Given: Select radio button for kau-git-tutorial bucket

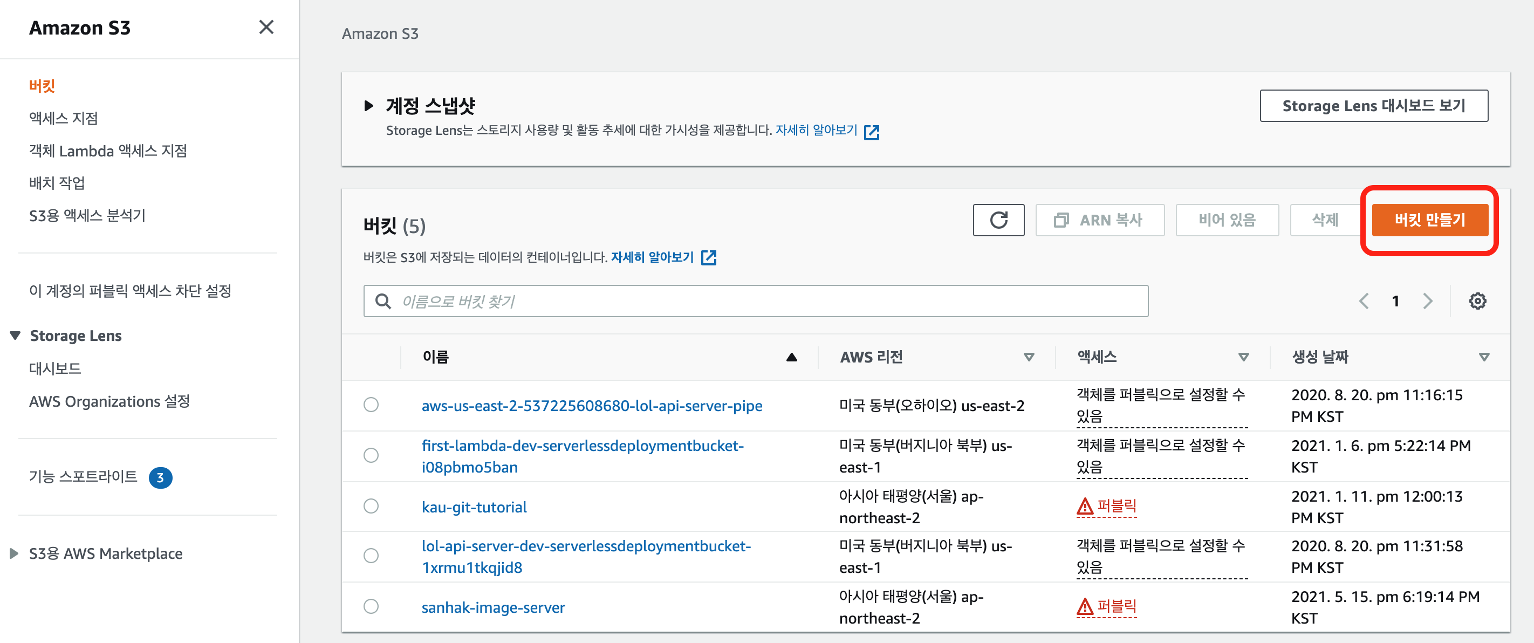Looking at the screenshot, I should pos(371,507).
